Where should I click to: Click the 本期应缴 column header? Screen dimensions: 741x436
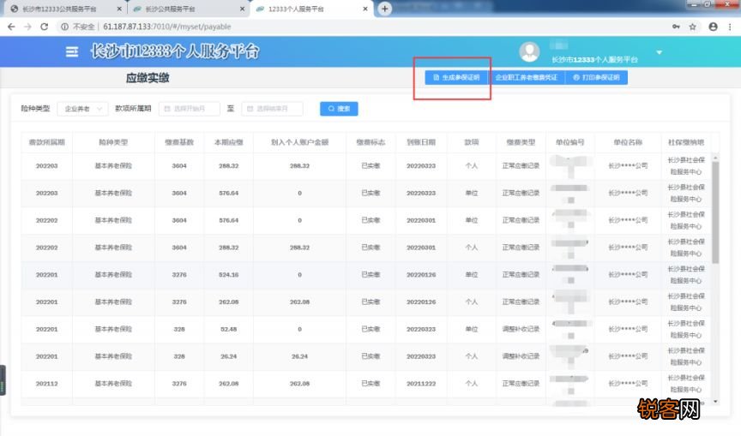tap(229, 142)
